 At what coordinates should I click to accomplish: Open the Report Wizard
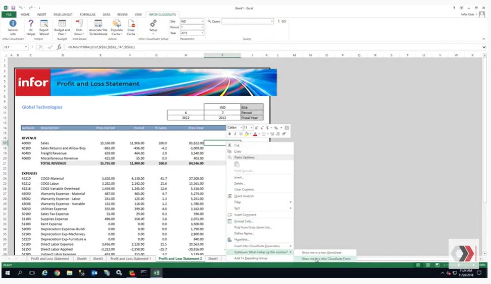(44, 28)
